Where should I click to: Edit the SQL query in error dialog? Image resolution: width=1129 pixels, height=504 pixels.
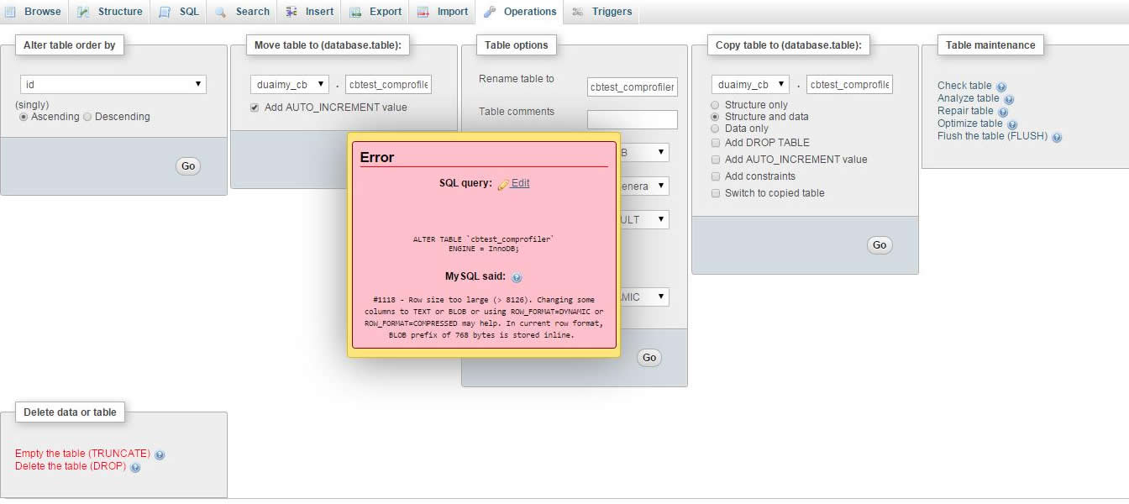click(x=520, y=183)
